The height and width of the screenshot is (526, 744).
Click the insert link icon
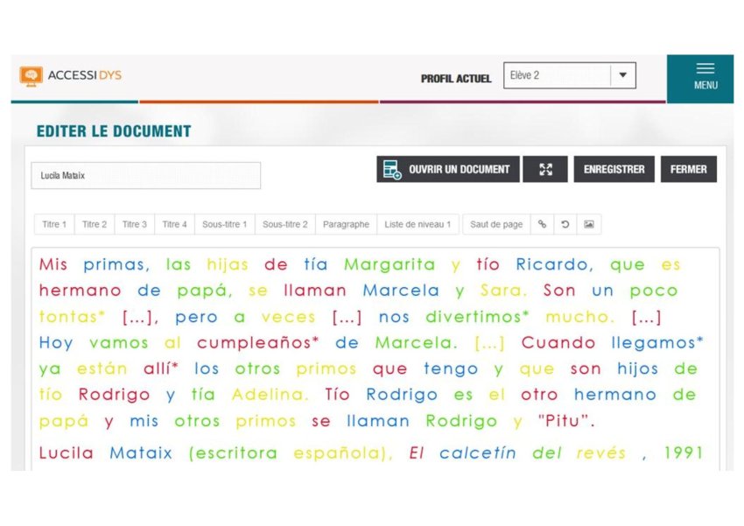pyautogui.click(x=542, y=224)
